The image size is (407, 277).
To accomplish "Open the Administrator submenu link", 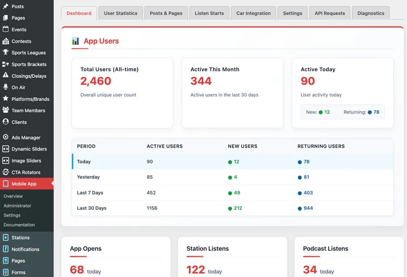I will tap(17, 206).
